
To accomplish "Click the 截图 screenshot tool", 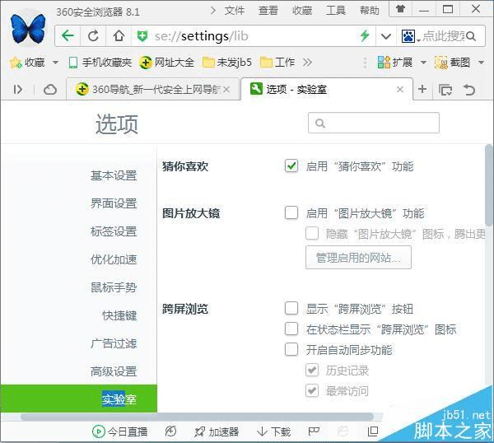I will coord(452,63).
